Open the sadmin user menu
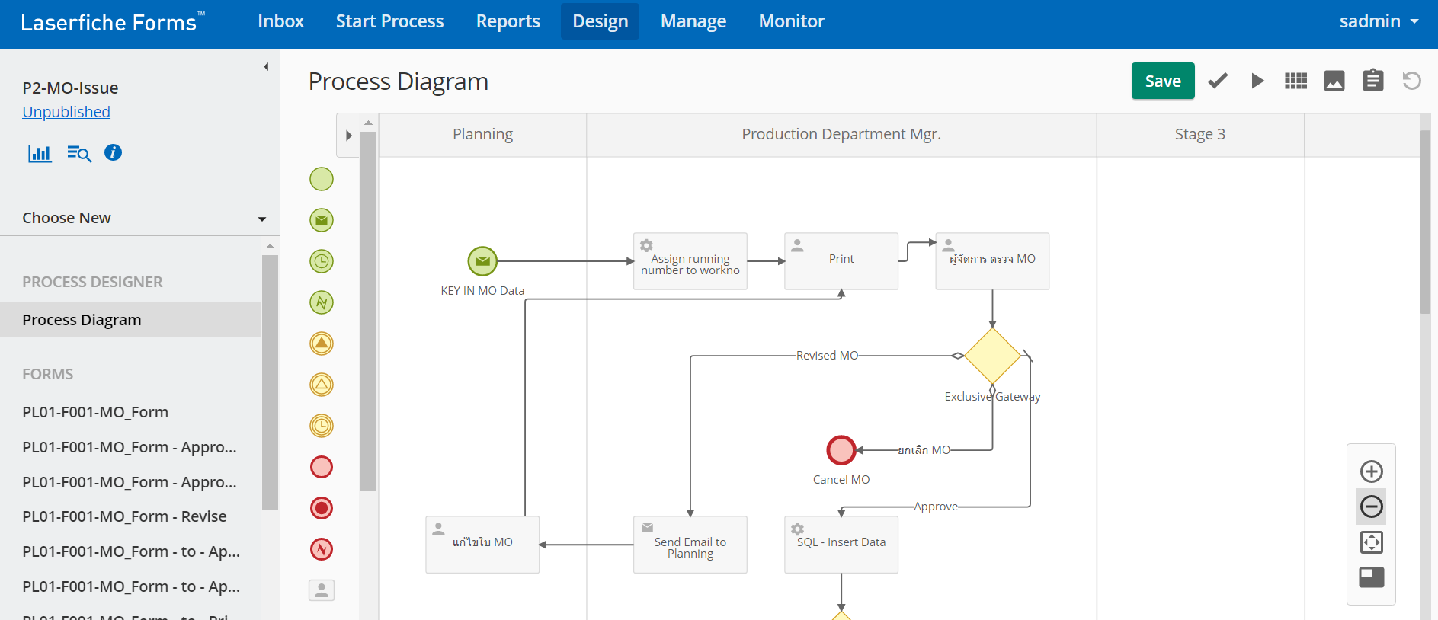 pos(1379,21)
